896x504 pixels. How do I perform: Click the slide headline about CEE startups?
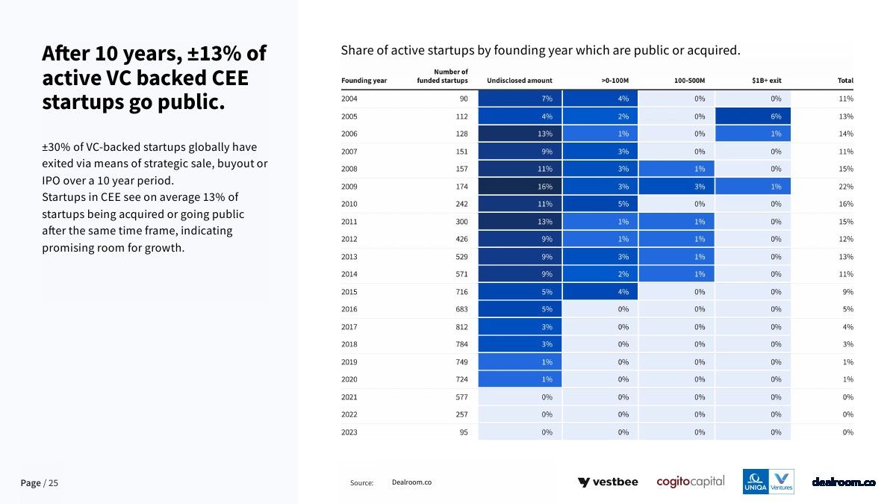[x=154, y=78]
